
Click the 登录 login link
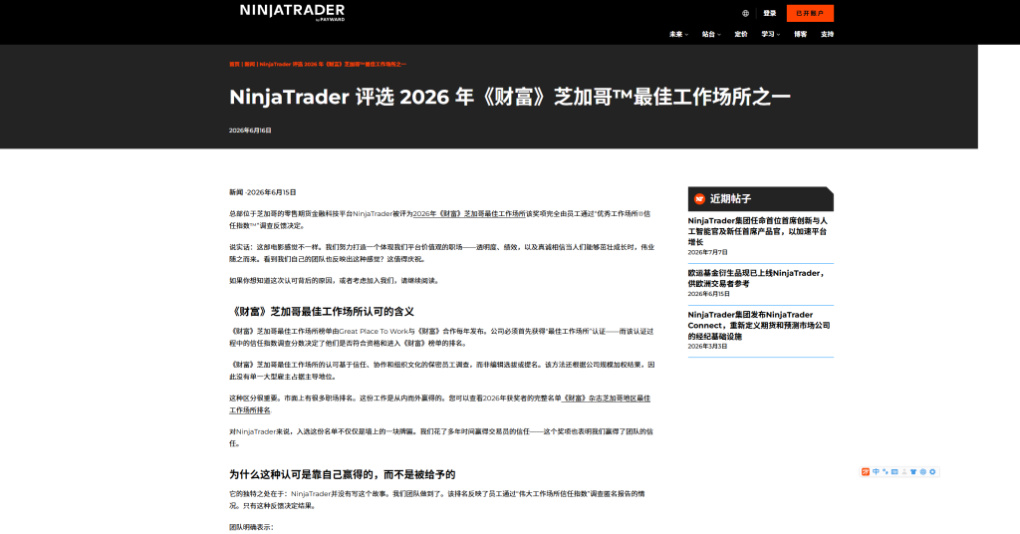pos(770,13)
